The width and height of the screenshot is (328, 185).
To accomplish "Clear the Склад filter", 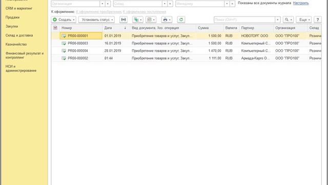I will (170, 4).
